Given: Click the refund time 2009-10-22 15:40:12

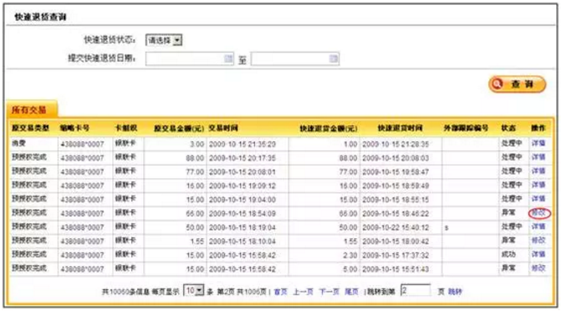Looking at the screenshot, I should (396, 227).
